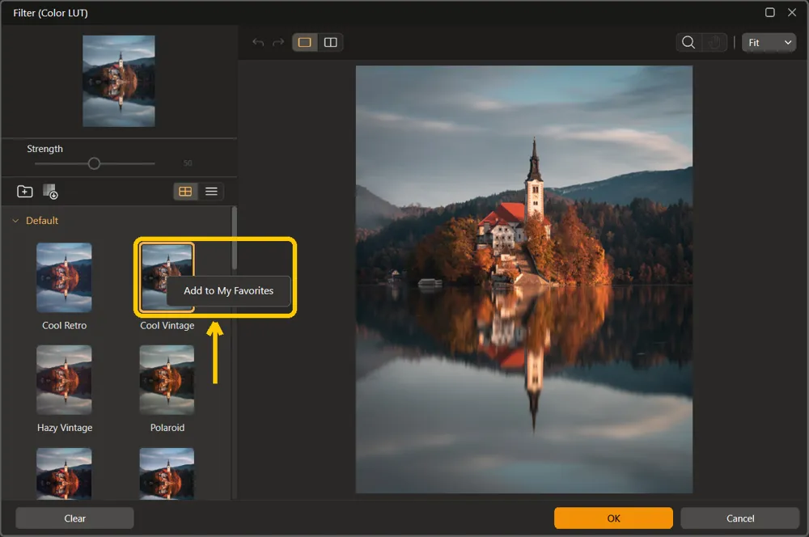Open the Fit zoom dropdown
Screen dimensions: 809x537
point(769,42)
